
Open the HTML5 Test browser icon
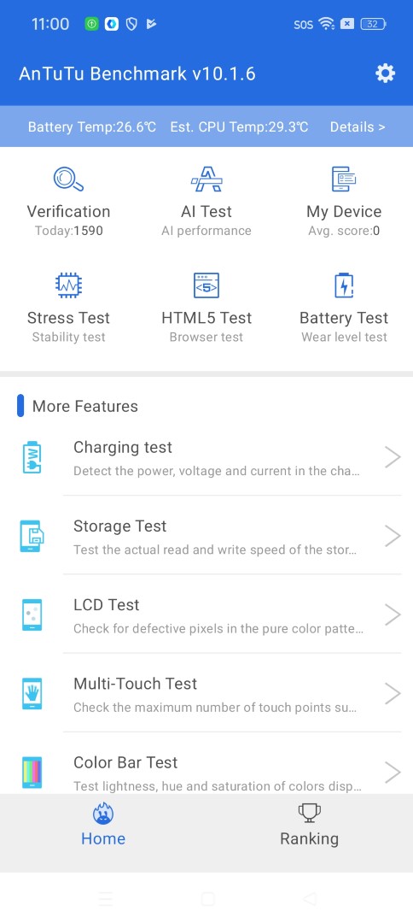206,285
